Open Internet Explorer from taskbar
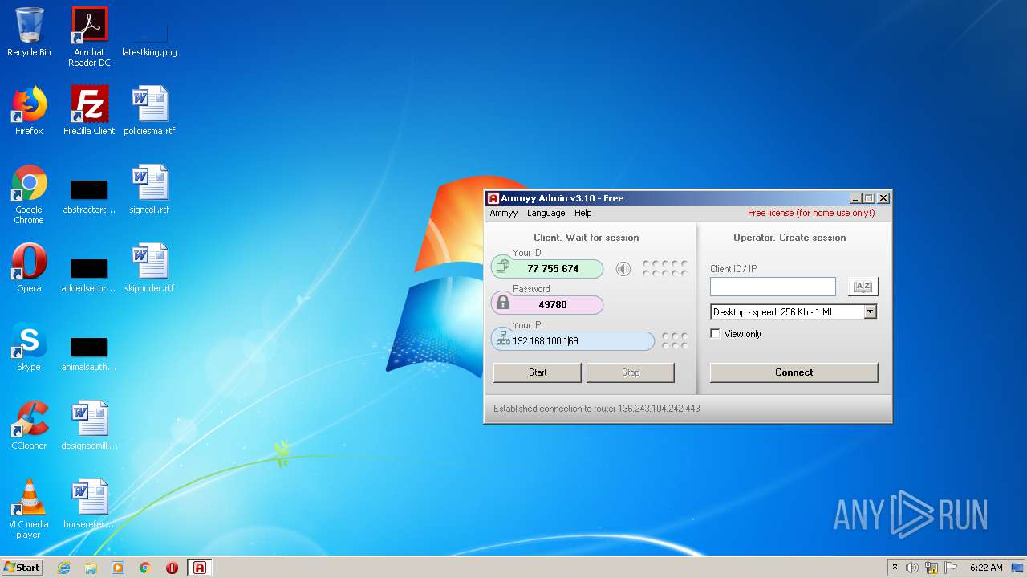The width and height of the screenshot is (1027, 578). tap(64, 568)
